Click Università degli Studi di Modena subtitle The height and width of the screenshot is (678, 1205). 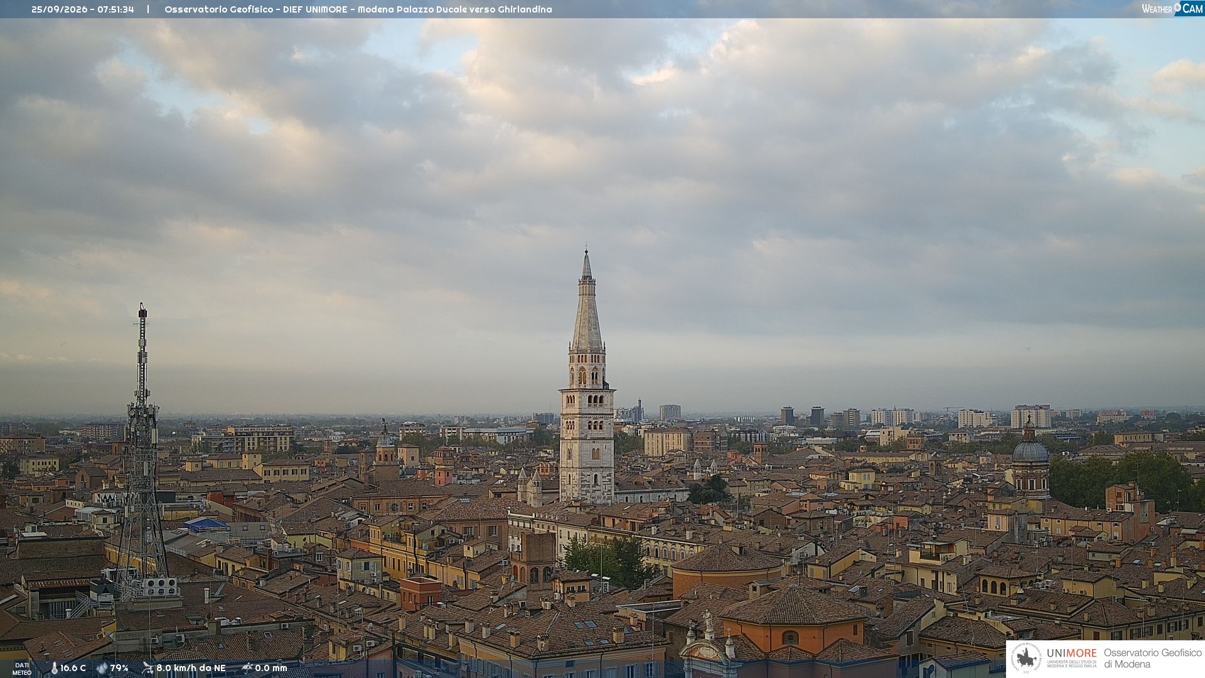(1071, 664)
